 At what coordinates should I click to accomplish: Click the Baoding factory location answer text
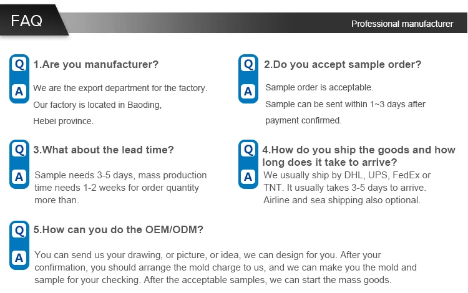[x=97, y=105]
